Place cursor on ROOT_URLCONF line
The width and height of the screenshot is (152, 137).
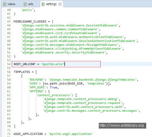click(56, 64)
